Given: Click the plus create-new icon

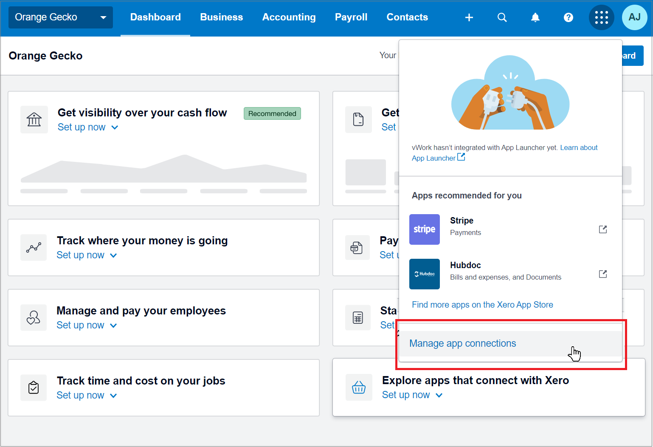Looking at the screenshot, I should pos(469,17).
